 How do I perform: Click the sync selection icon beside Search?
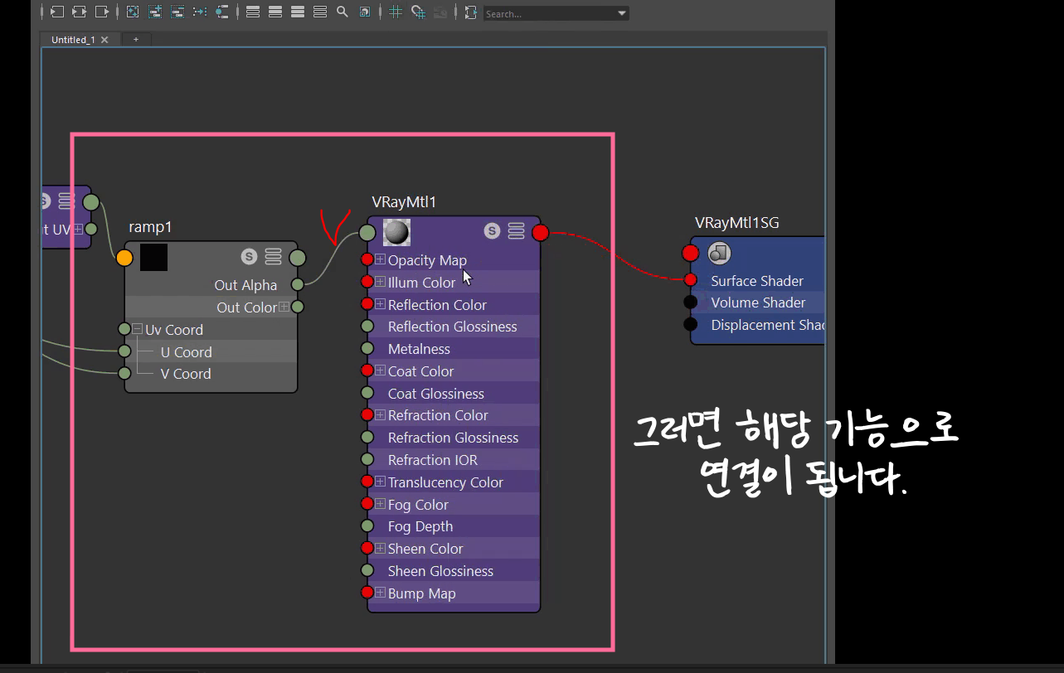click(471, 12)
